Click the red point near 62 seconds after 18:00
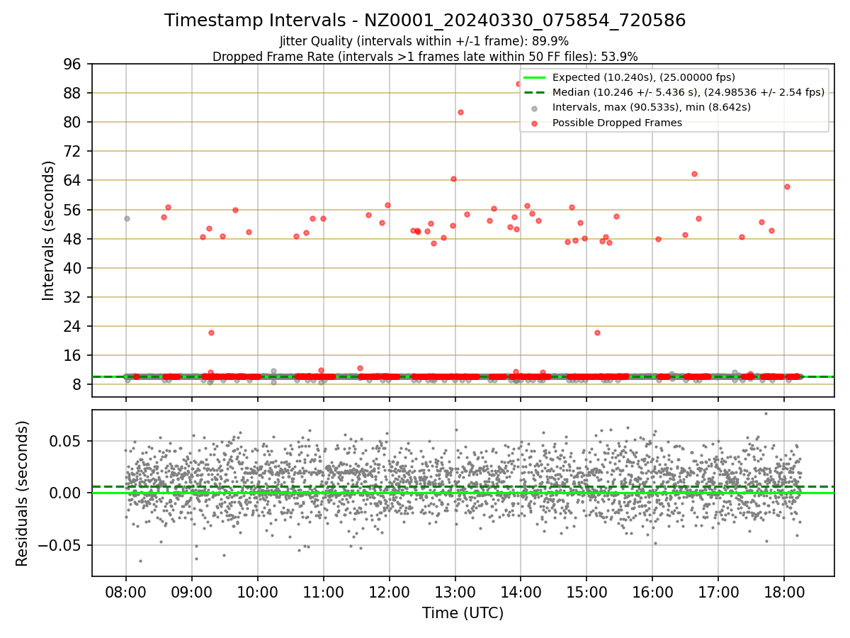The image size is (850, 638). [x=787, y=186]
